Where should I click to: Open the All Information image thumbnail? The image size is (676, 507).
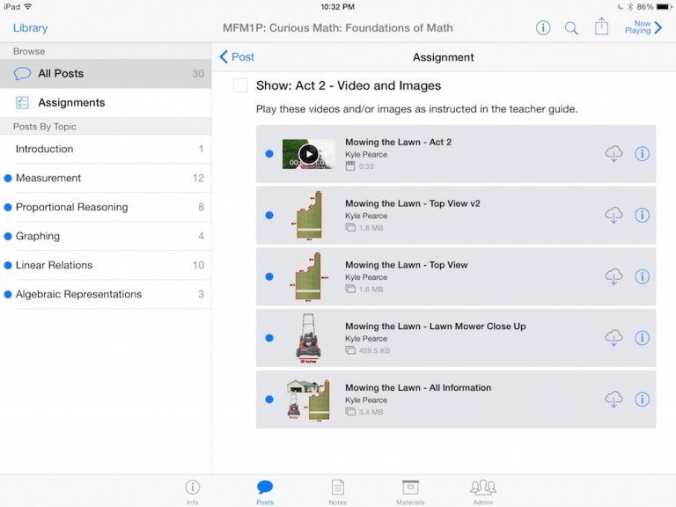(308, 400)
